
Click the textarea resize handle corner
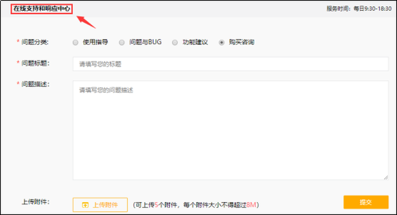[x=386, y=177]
